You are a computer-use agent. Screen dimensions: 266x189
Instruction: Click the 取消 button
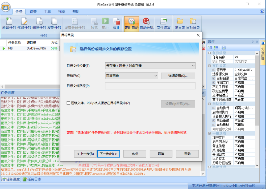(x=161, y=154)
